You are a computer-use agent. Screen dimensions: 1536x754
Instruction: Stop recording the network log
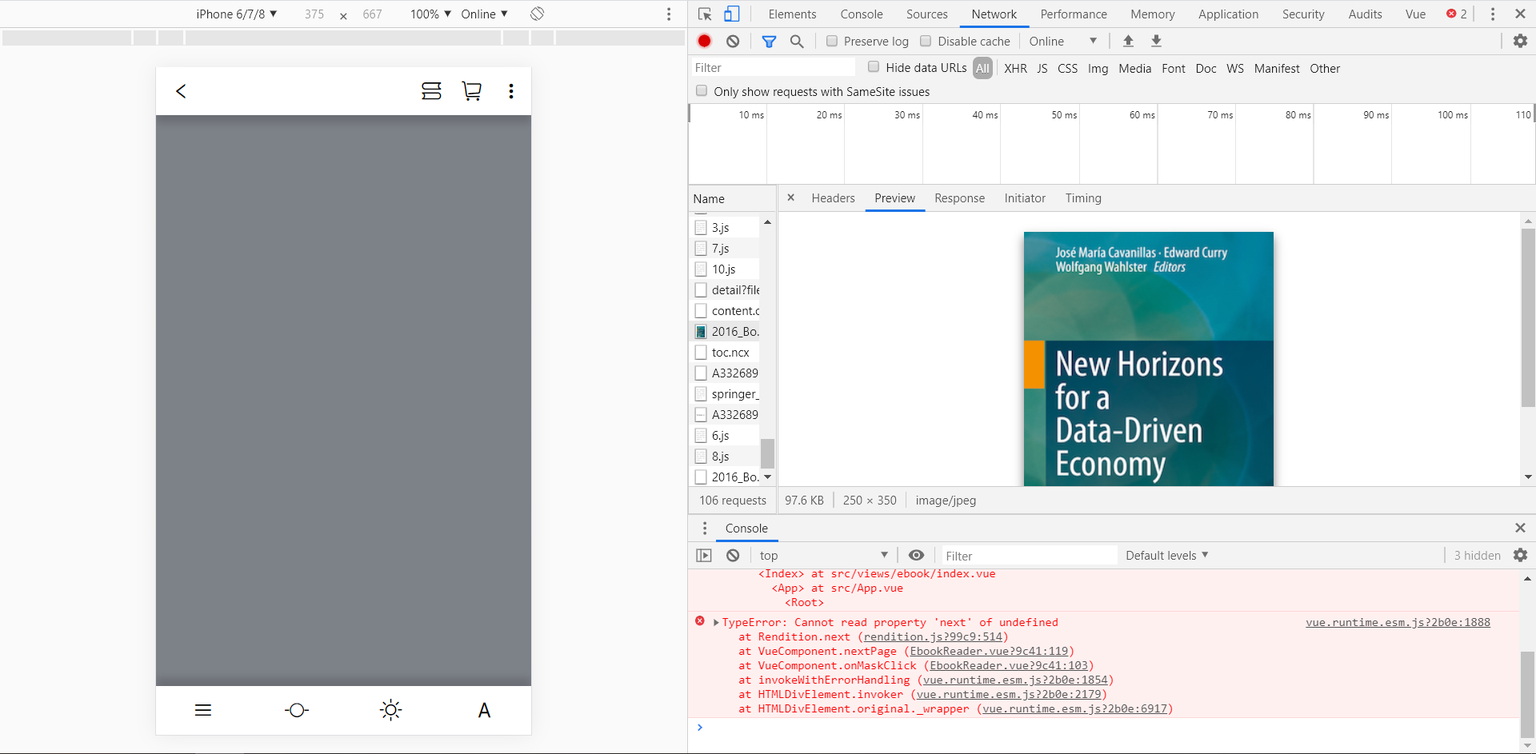pyautogui.click(x=704, y=41)
